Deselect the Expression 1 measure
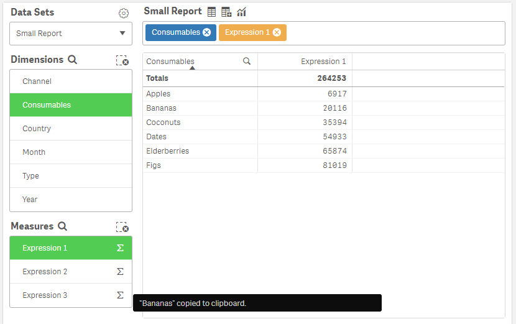The height and width of the screenshot is (324, 516). 71,248
